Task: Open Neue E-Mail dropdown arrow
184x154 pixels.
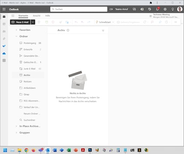Action: click(33, 22)
